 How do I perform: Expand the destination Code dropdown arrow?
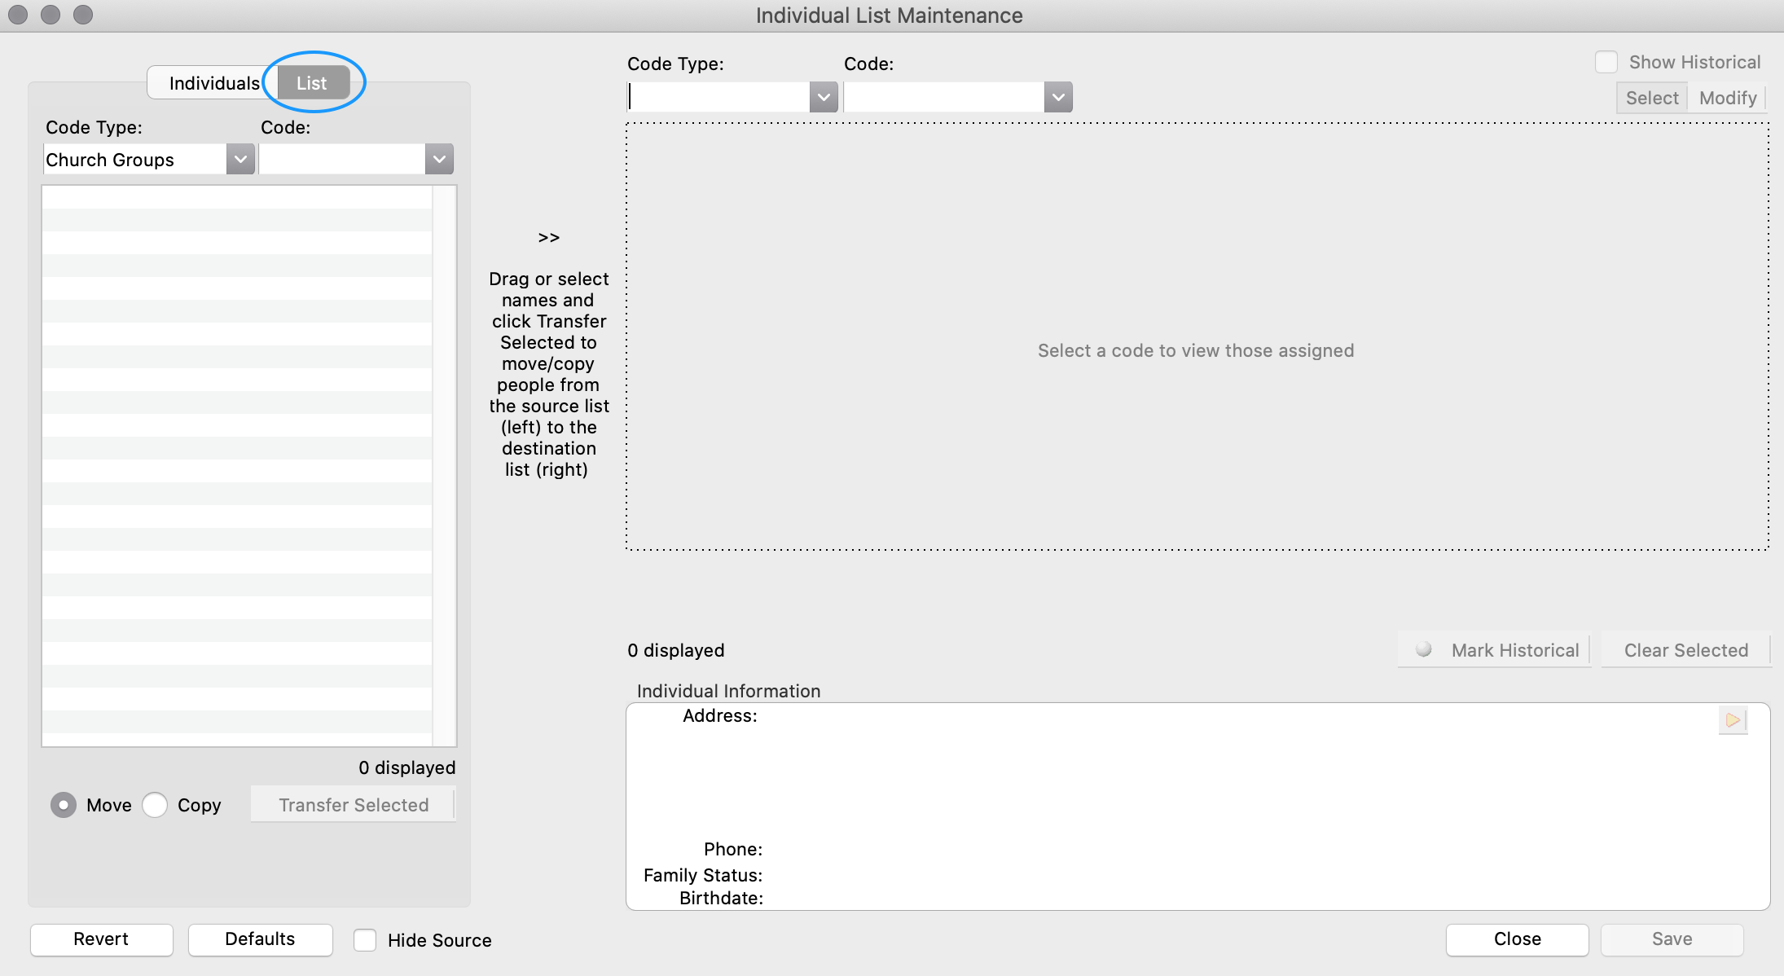(x=1058, y=98)
